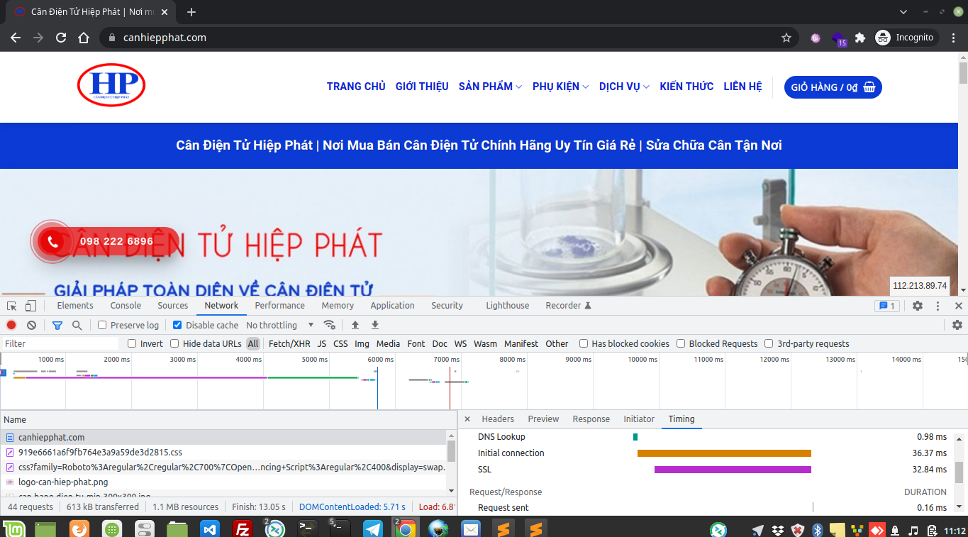Open Visual Studio Code from taskbar
Screen dimensions: 968x537
(x=210, y=529)
